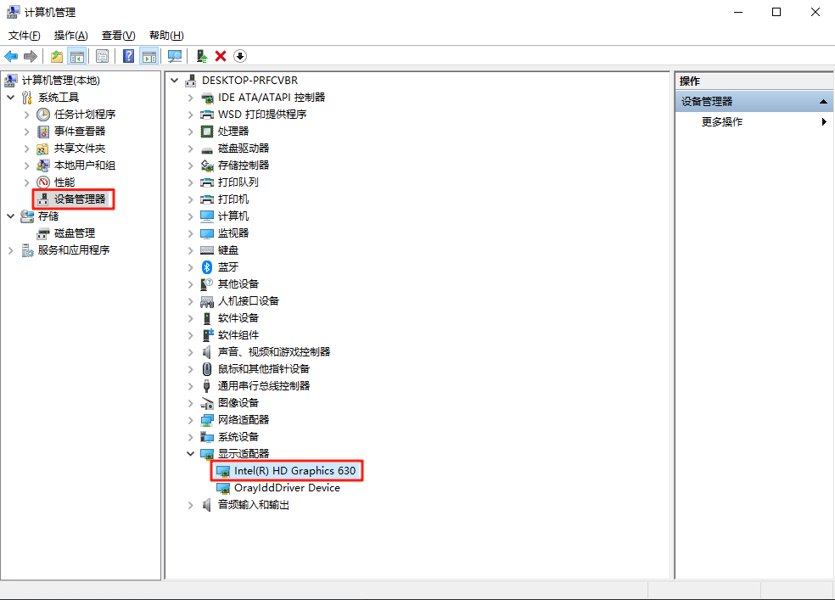
Task: Click the network adapter icon beside 网络适配器
Action: [206, 420]
